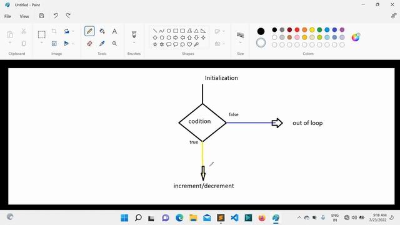Pick the orange color swatch
The image size is (400, 225).
304,30
